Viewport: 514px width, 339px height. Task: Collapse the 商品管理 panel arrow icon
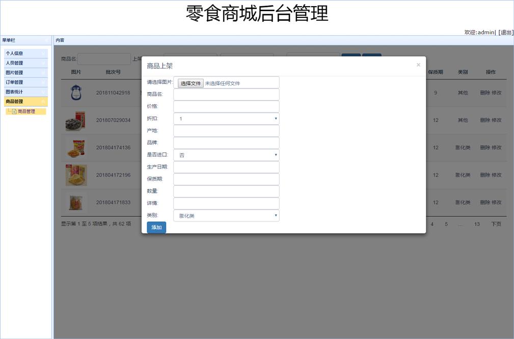43,102
